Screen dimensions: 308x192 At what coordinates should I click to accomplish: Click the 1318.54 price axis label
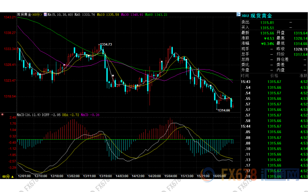(10, 96)
